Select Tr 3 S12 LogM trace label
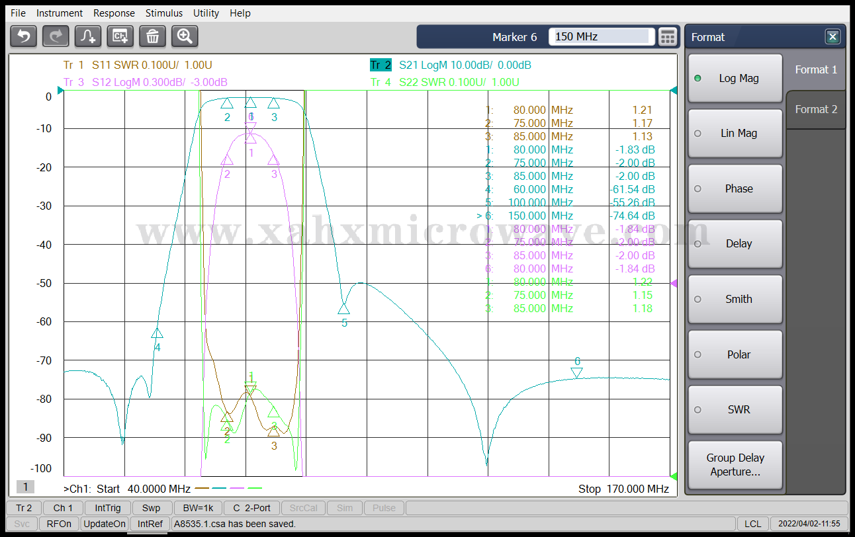 pos(146,82)
